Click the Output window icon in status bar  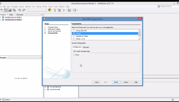(3, 99)
